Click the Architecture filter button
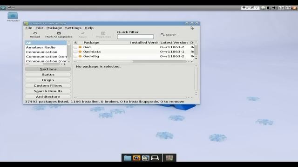The height and width of the screenshot is (167, 298). 48,96
